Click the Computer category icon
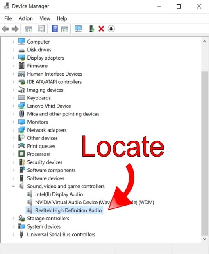This screenshot has width=209, height=254. (22, 42)
